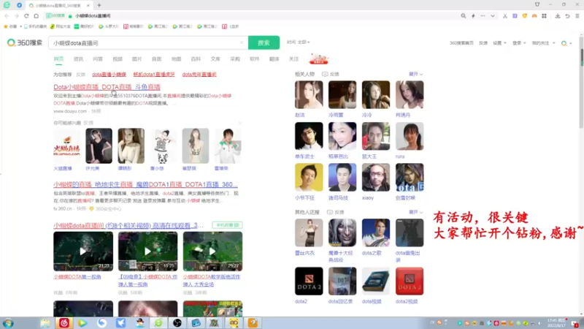Select the 网页 search tab
Viewport: 584px width, 329px height.
tap(58, 59)
